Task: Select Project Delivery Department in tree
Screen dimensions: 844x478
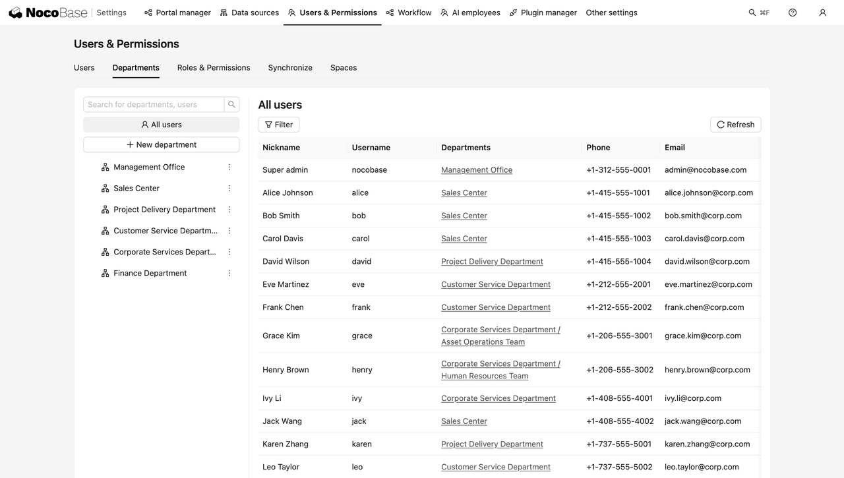Action: 164,210
